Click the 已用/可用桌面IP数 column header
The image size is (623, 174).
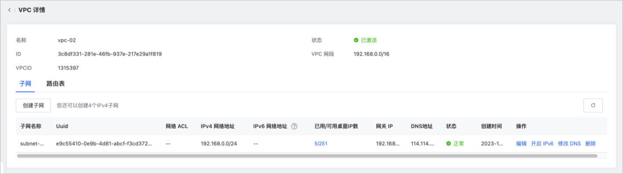[x=336, y=126]
